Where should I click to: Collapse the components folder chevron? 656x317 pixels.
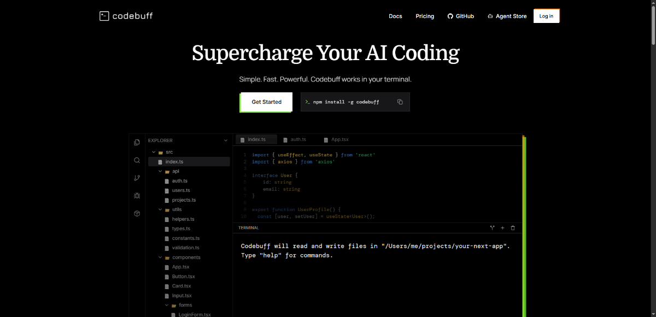(160, 257)
